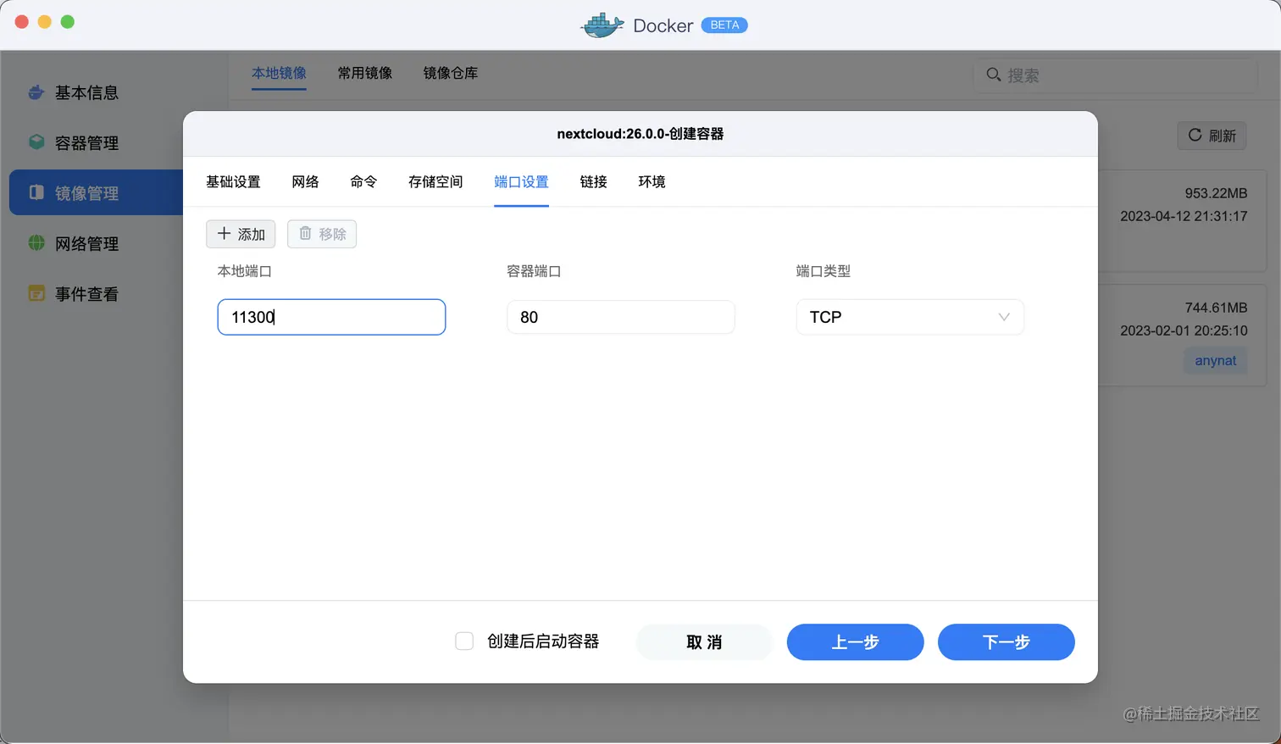Click the 搜索 search field
This screenshot has width=1281, height=744.
[1115, 75]
